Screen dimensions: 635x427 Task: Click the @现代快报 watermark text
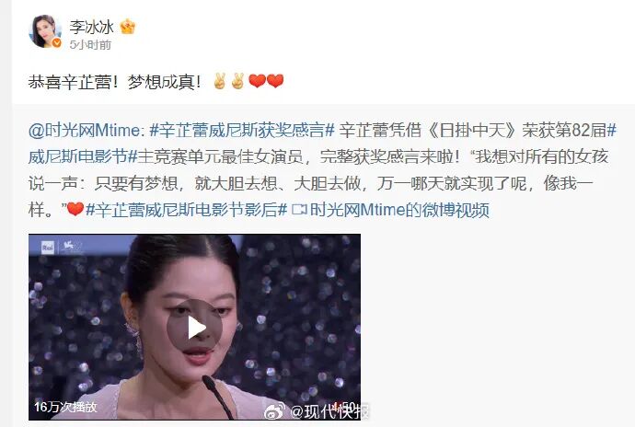click(x=329, y=411)
